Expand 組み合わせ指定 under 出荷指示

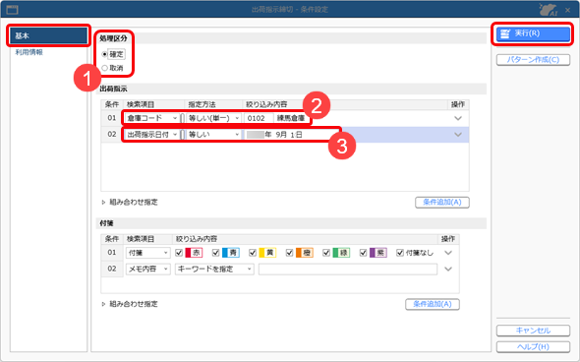coord(130,202)
